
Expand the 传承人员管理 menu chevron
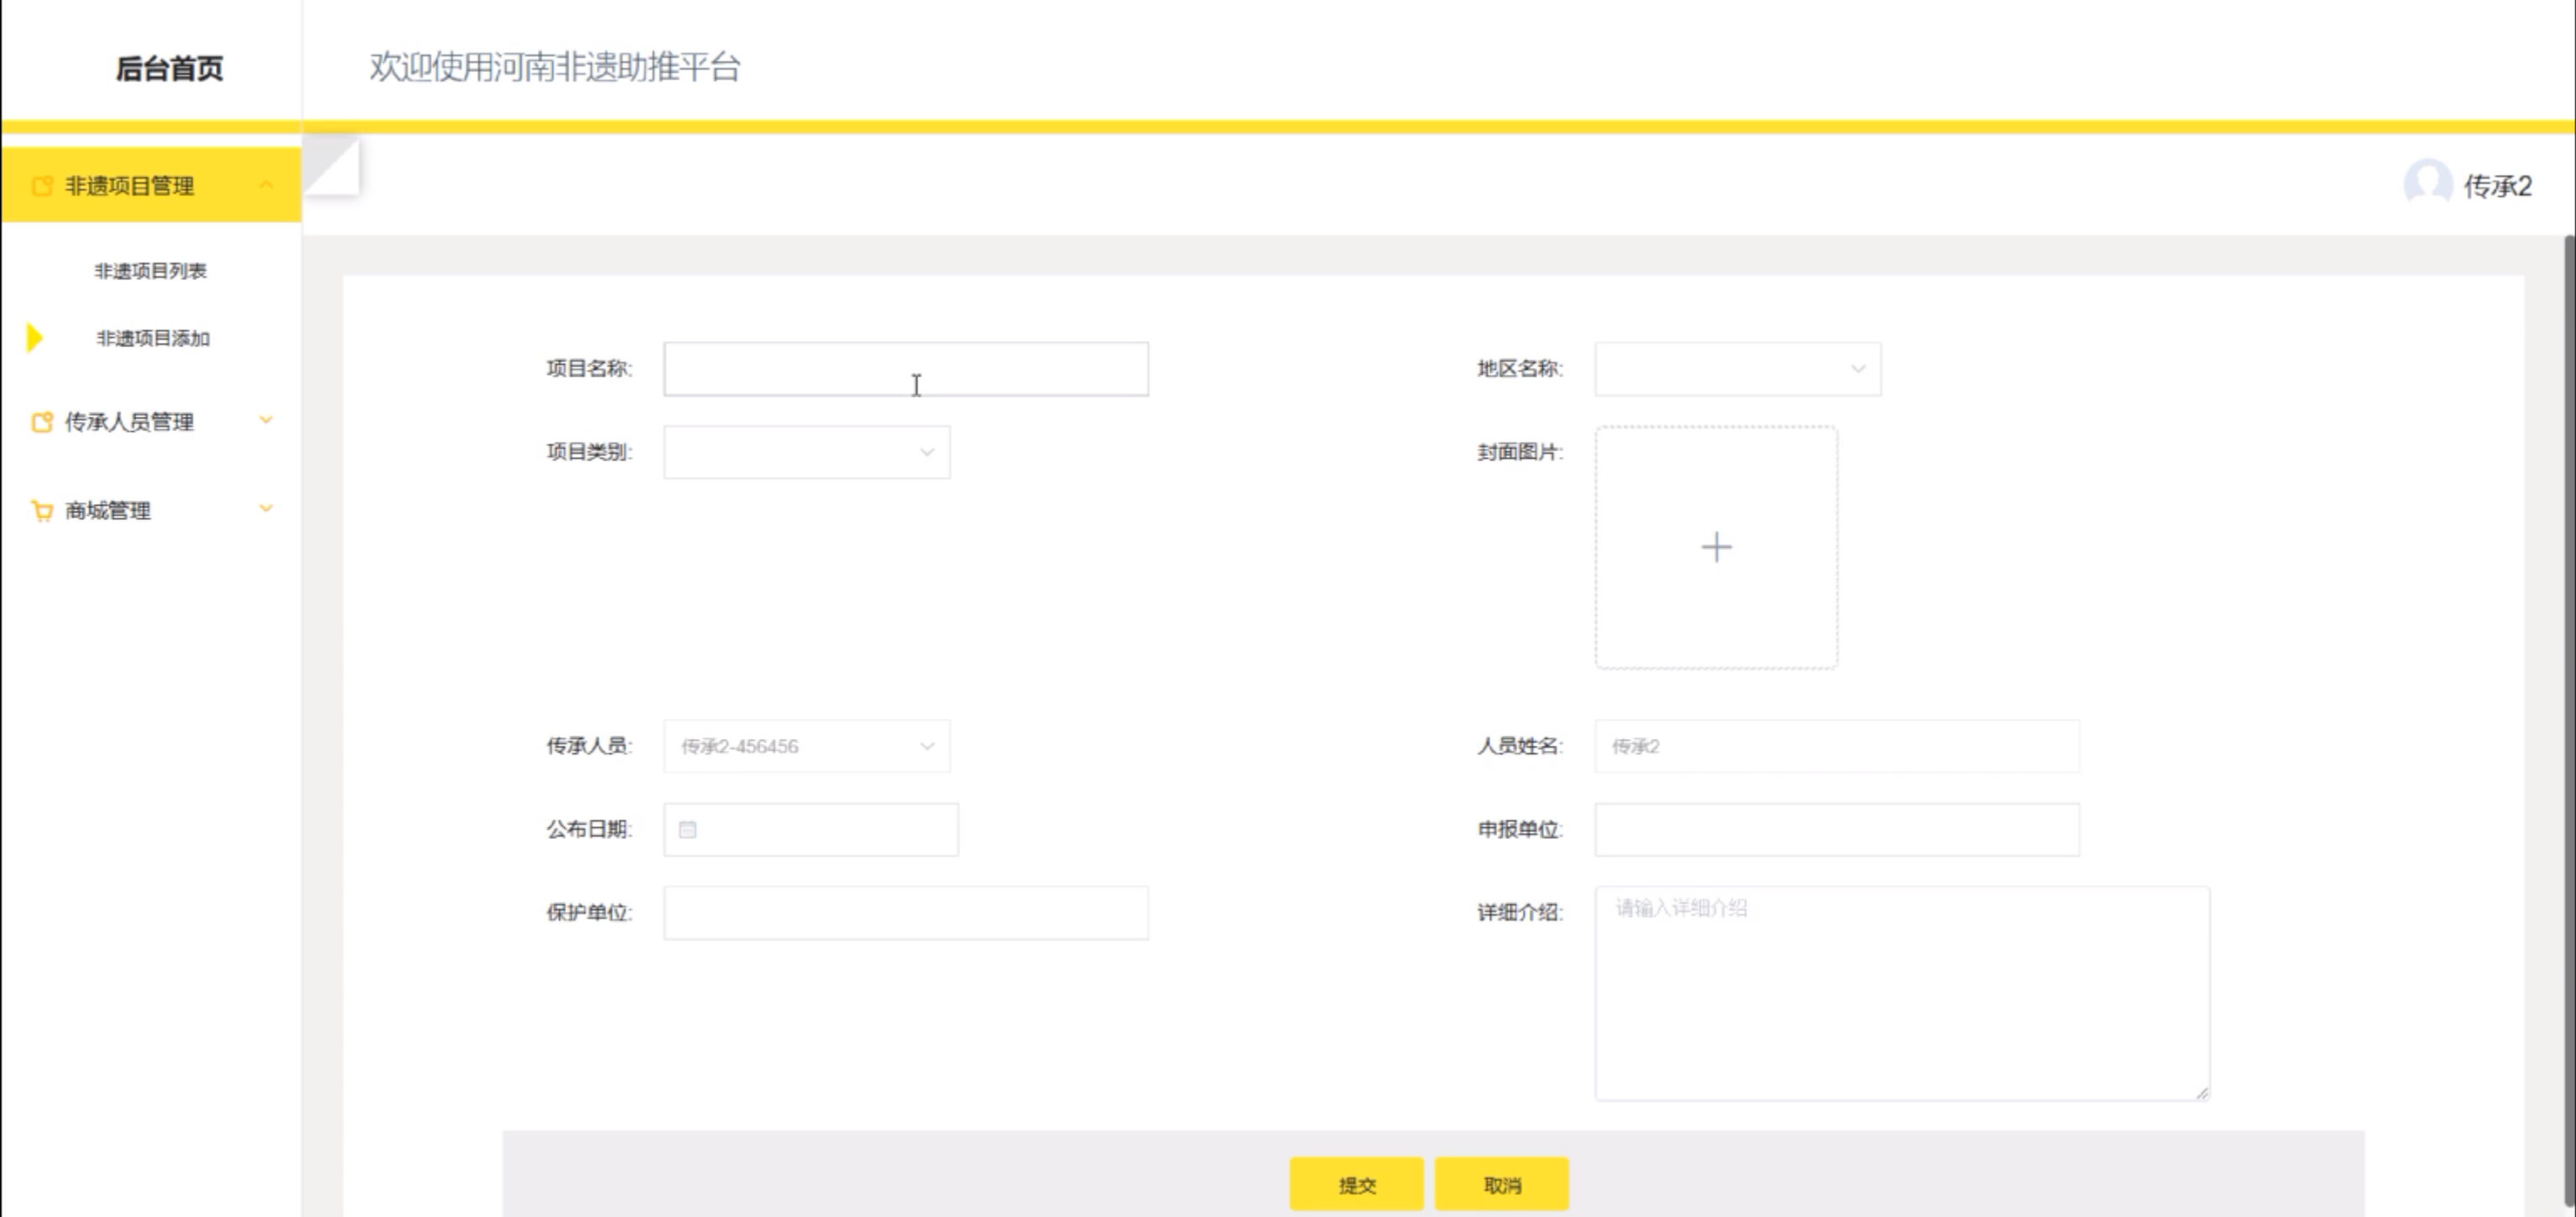tap(266, 420)
